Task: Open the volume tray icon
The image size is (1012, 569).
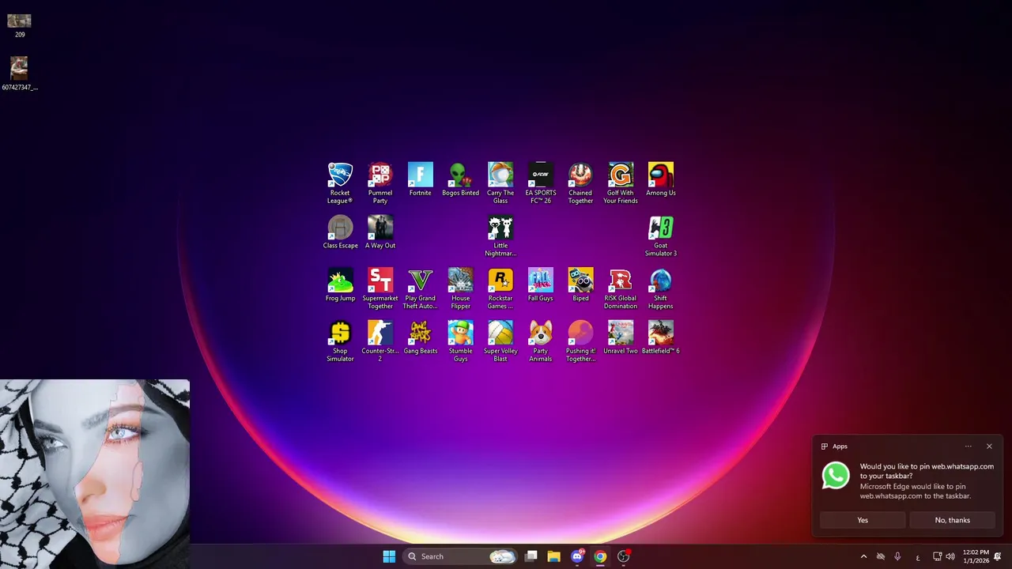Action: 950,556
